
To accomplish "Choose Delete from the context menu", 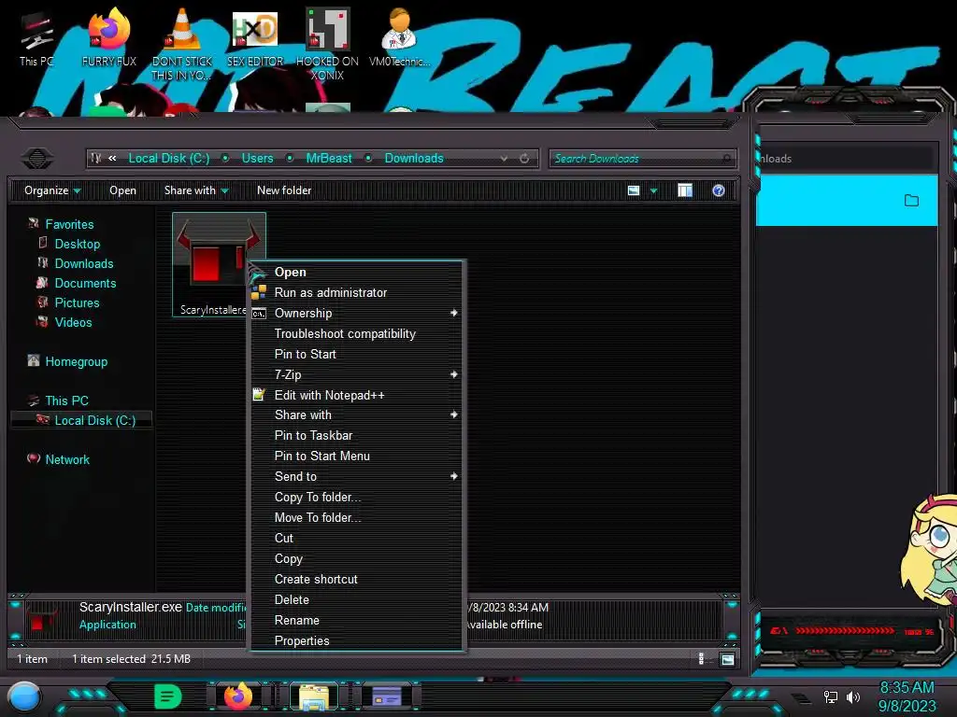I will (x=358, y=599).
